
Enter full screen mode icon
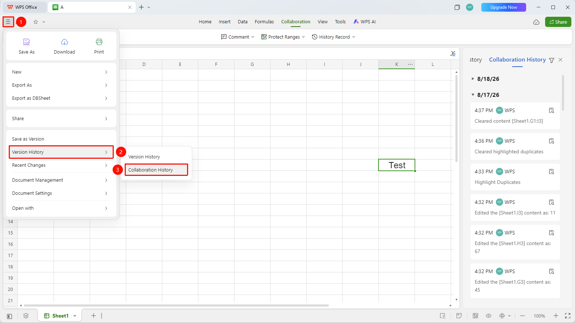(568, 316)
